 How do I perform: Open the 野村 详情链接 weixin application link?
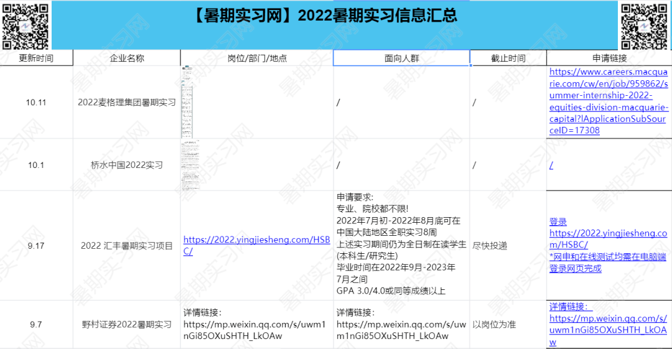coord(608,325)
